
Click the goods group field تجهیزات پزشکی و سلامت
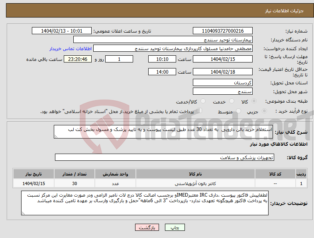165,157
